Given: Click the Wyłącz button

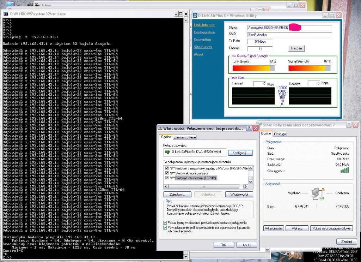Looking at the screenshot, I should coord(297,228).
